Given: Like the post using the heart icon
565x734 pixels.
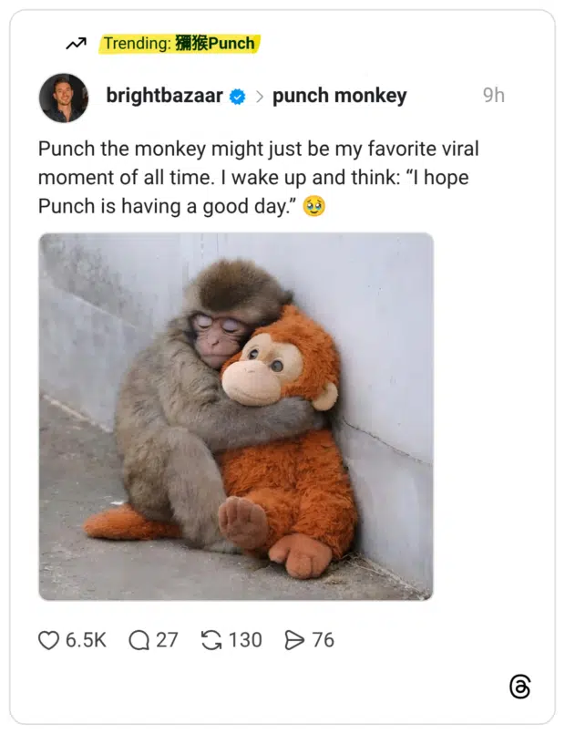Looking at the screenshot, I should coord(47,641).
